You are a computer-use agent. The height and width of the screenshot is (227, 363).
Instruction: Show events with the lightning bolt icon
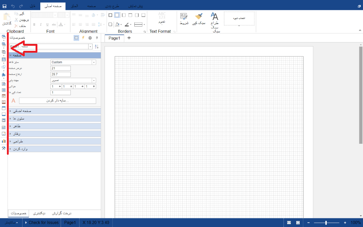(83, 37)
